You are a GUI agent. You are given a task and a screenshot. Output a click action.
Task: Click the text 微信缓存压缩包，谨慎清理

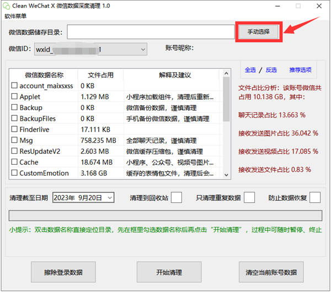pos(164,152)
